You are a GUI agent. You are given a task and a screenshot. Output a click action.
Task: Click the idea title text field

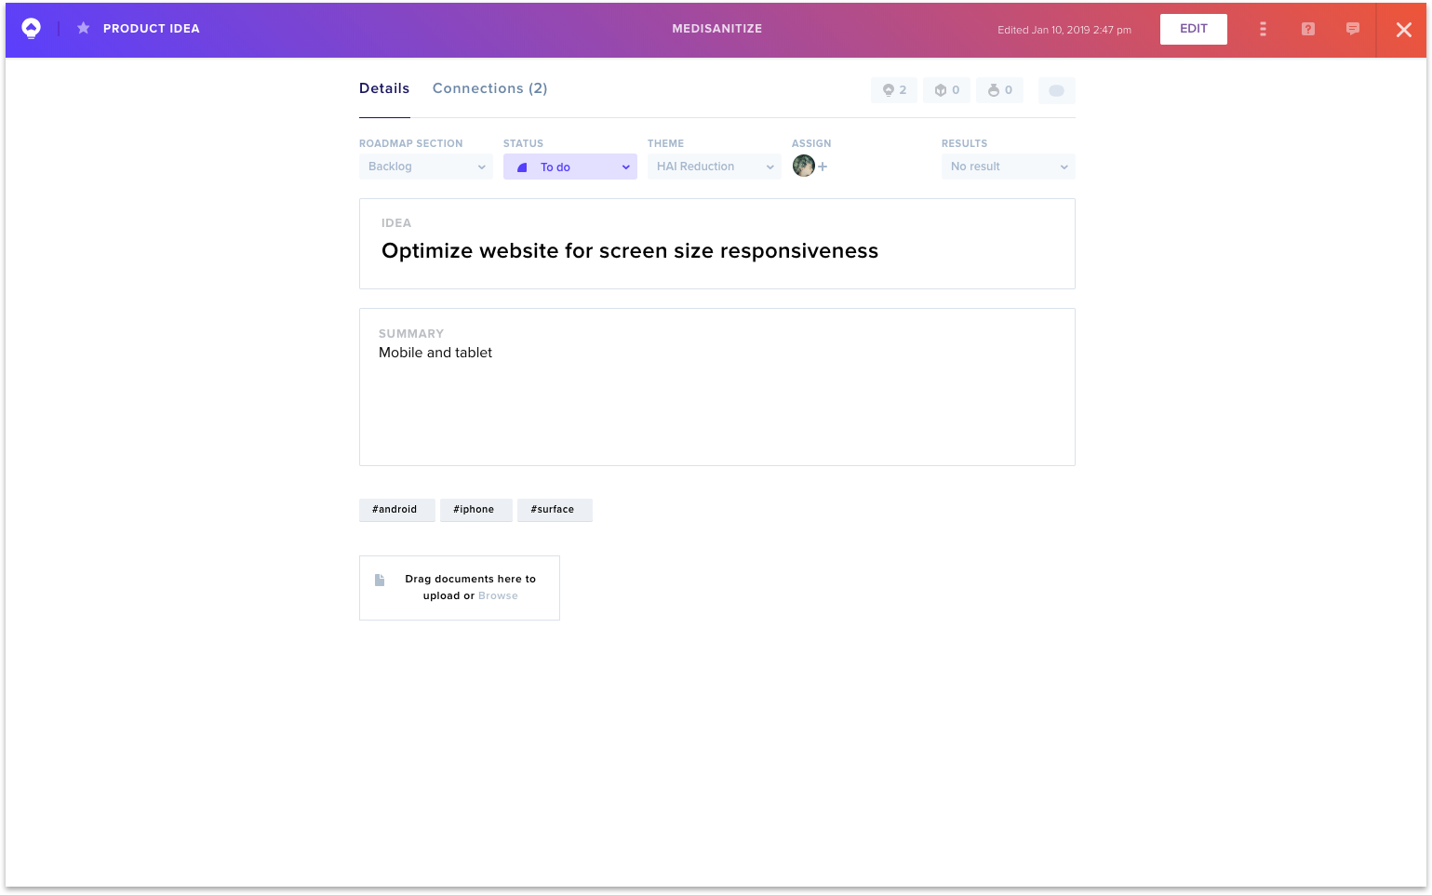pyautogui.click(x=717, y=244)
